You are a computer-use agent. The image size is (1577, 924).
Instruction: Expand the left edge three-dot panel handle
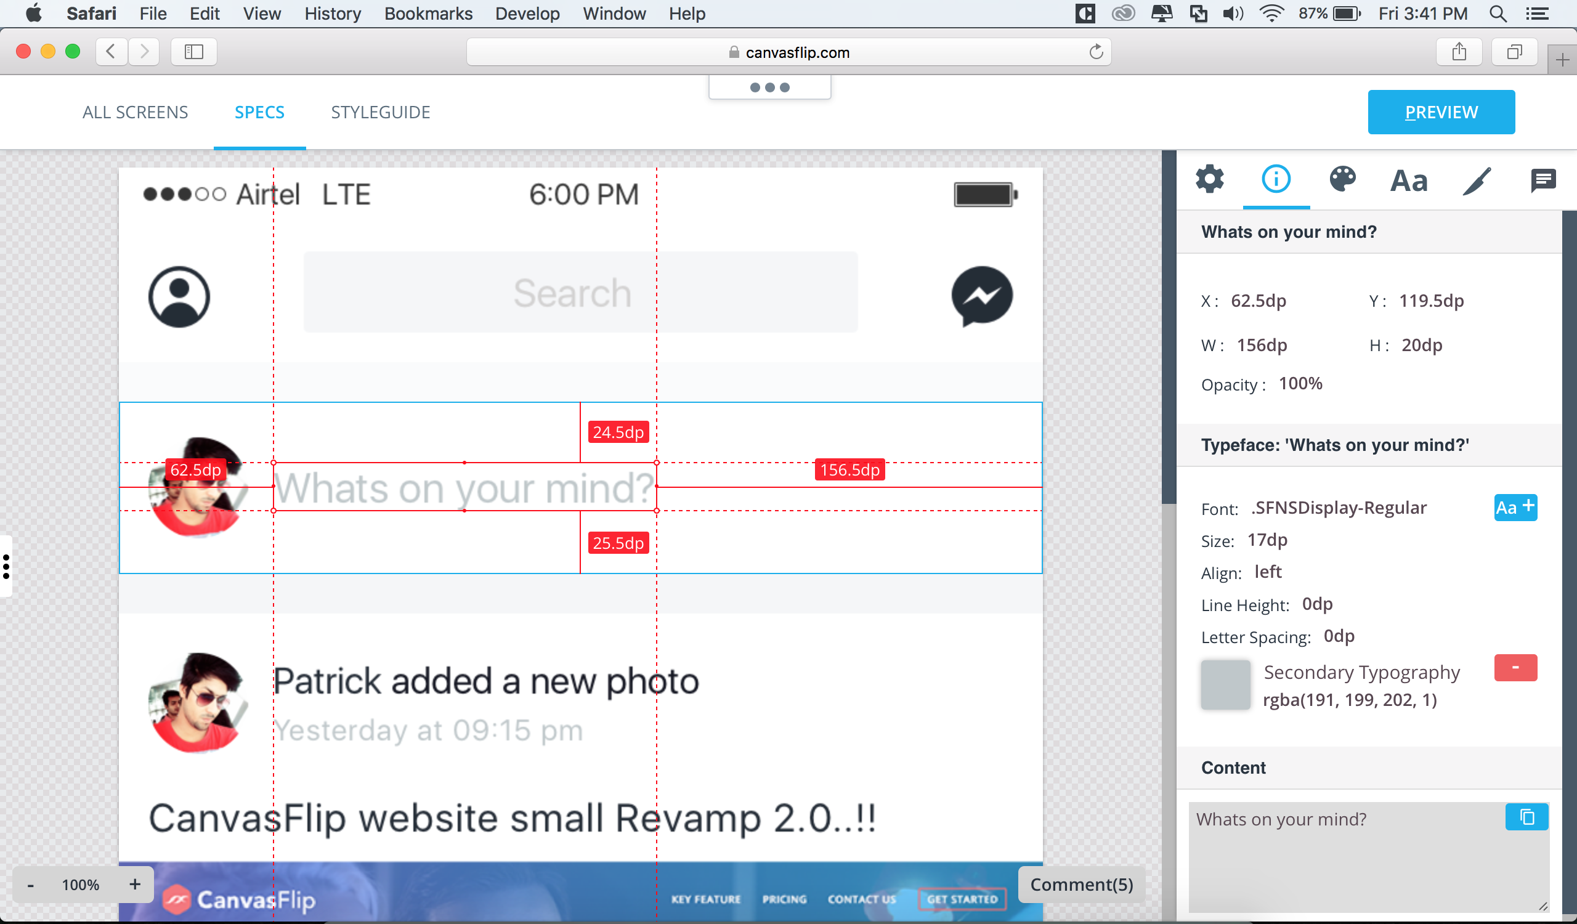(6, 566)
